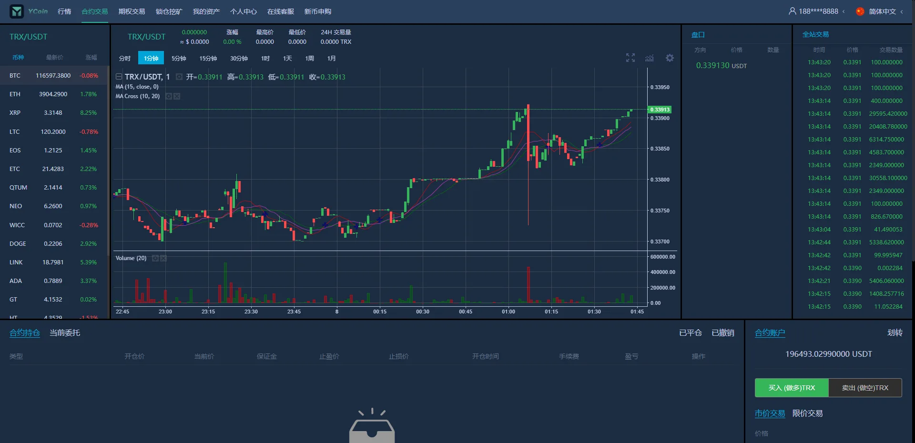The height and width of the screenshot is (443, 915).
Task: Open TRX/USDT series settings gear
Action: (179, 77)
